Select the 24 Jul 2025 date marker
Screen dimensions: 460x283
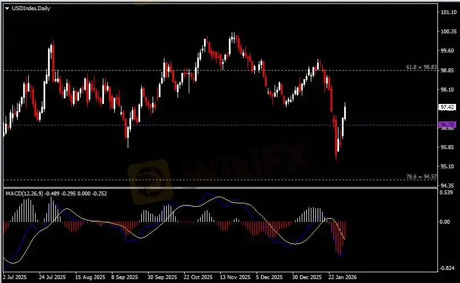pos(51,277)
